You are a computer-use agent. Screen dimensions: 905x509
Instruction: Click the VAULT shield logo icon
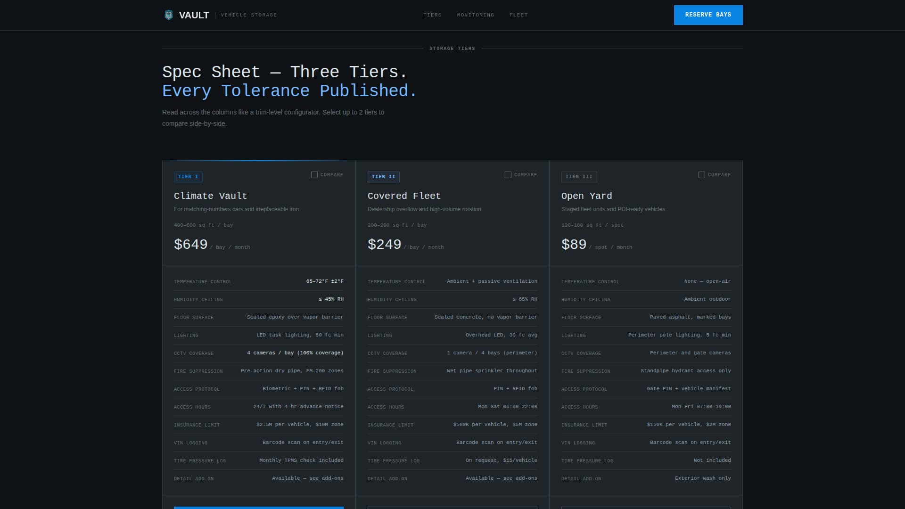[169, 15]
